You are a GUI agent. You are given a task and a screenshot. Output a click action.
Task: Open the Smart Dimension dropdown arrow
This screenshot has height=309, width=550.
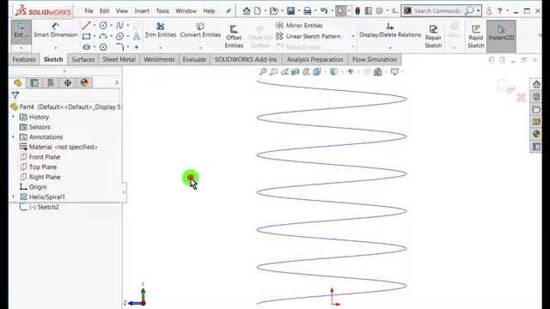(x=55, y=48)
